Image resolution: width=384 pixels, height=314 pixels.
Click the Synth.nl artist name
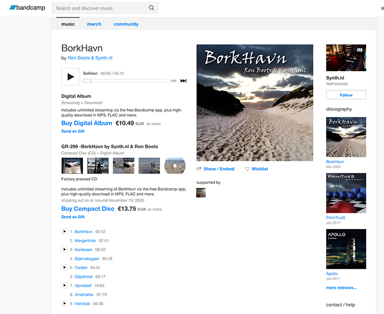[335, 78]
